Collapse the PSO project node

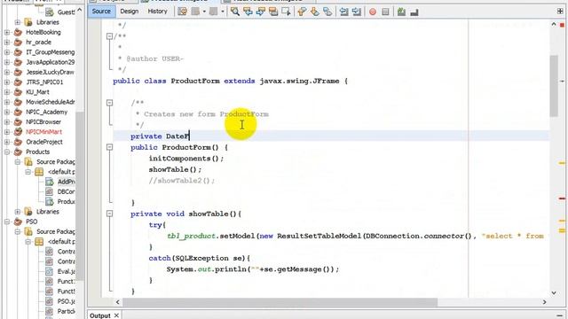pyautogui.click(x=7, y=222)
